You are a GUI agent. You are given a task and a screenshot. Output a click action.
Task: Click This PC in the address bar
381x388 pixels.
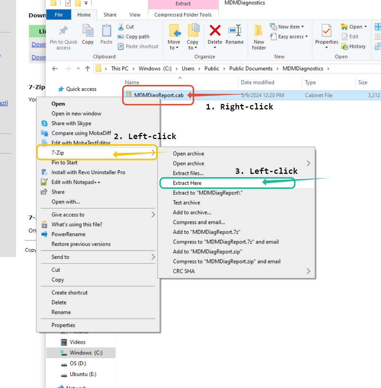(120, 68)
